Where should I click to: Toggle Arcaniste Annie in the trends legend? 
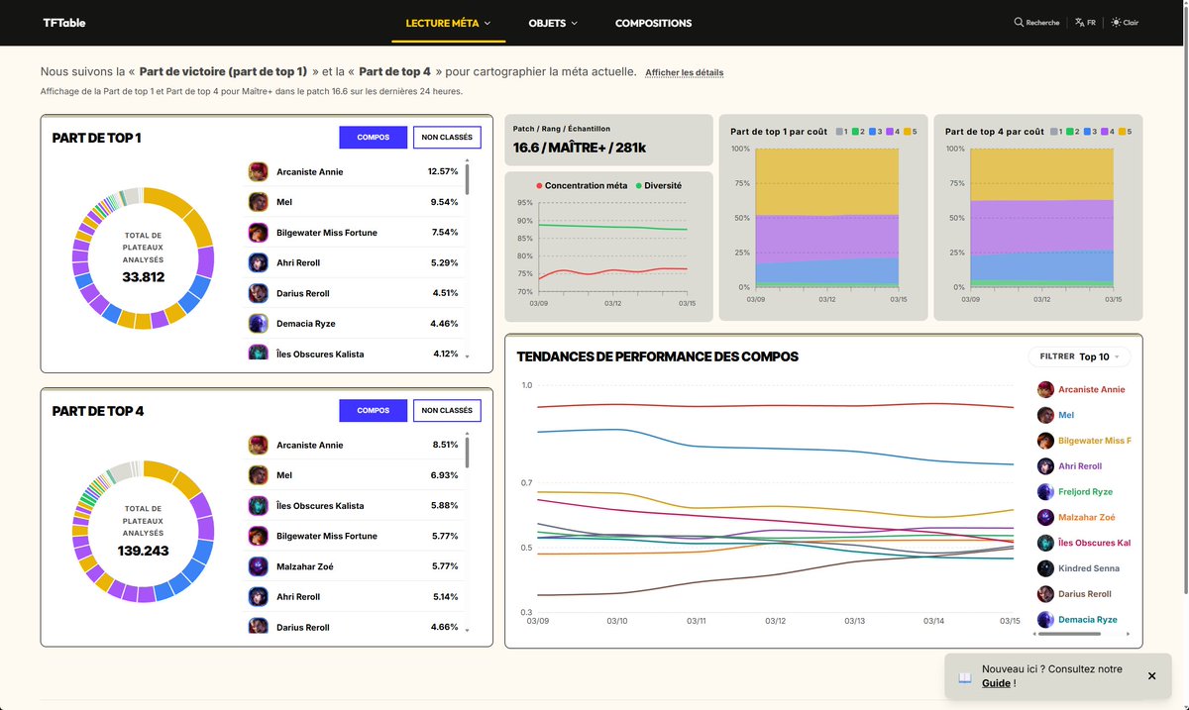[x=1082, y=389]
